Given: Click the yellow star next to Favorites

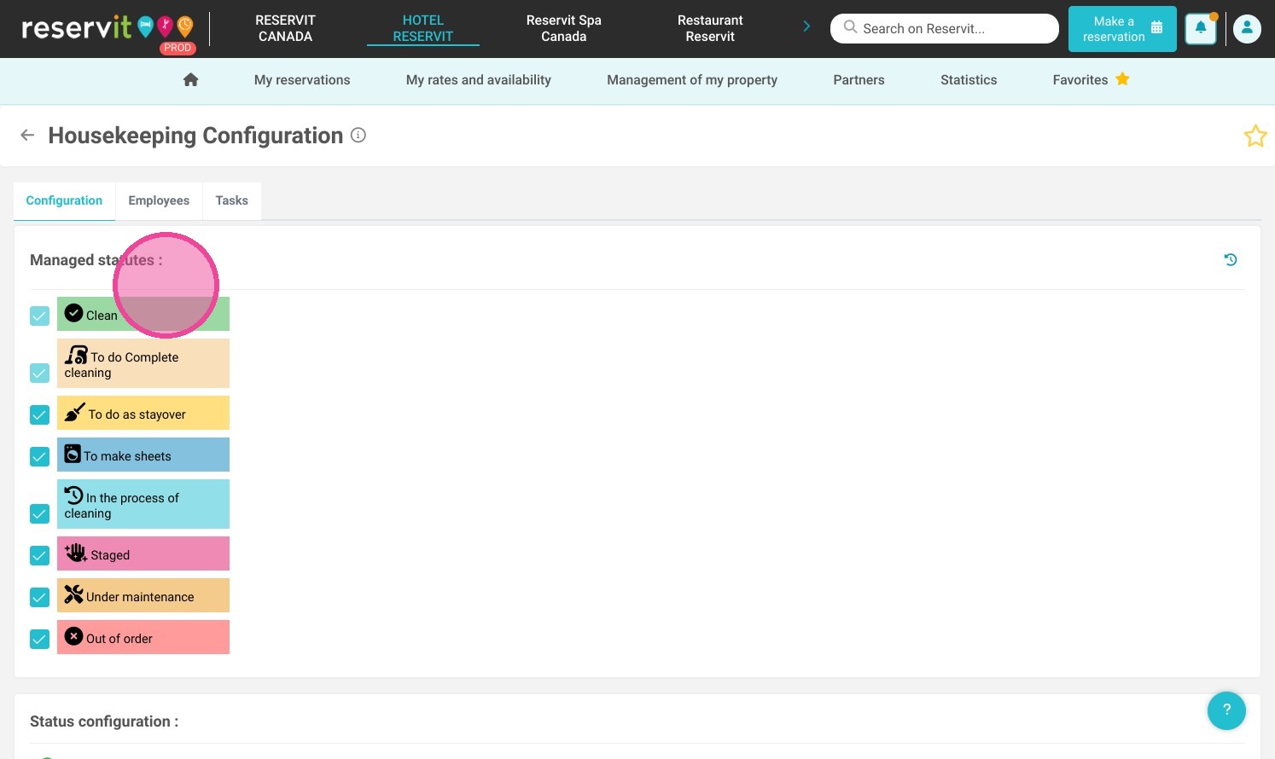Looking at the screenshot, I should [1122, 78].
